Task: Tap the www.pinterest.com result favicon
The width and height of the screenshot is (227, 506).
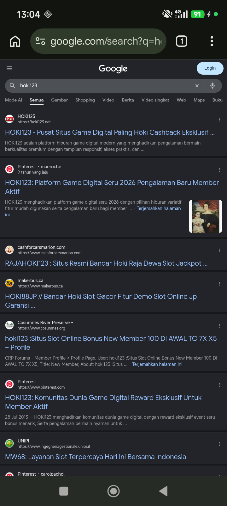Action: coord(9,384)
